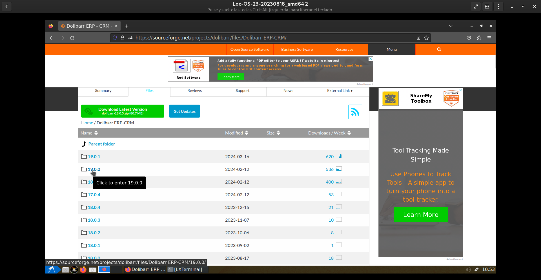Sort file list by Modified date

point(236,133)
